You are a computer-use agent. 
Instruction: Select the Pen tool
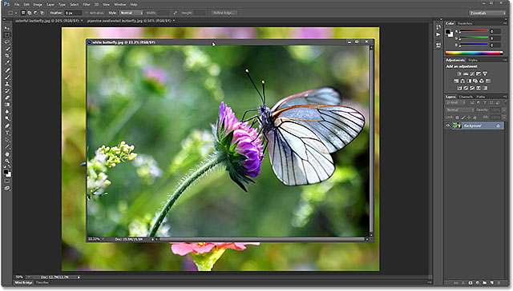click(7, 126)
